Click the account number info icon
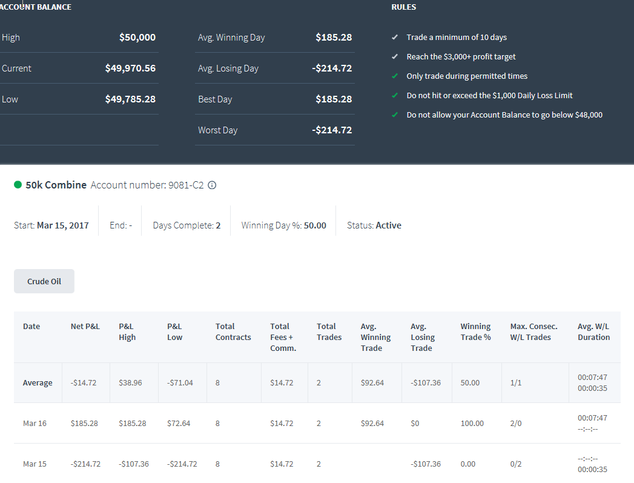634x483 pixels. [212, 185]
